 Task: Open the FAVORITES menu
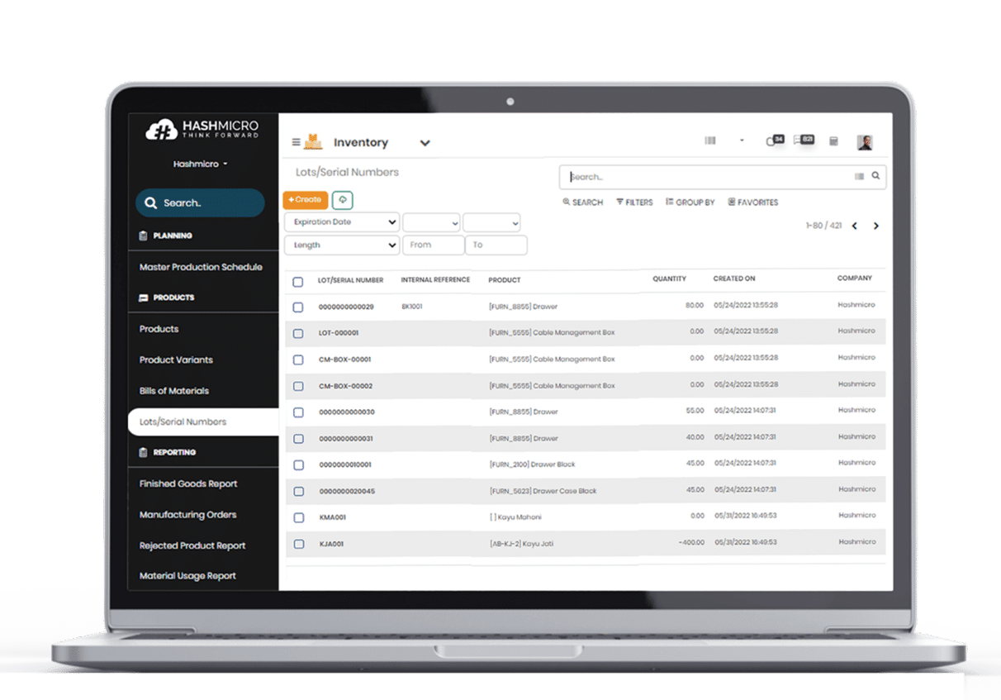pyautogui.click(x=752, y=202)
